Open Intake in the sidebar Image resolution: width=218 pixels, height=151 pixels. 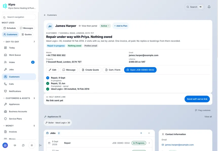[x=19, y=62]
